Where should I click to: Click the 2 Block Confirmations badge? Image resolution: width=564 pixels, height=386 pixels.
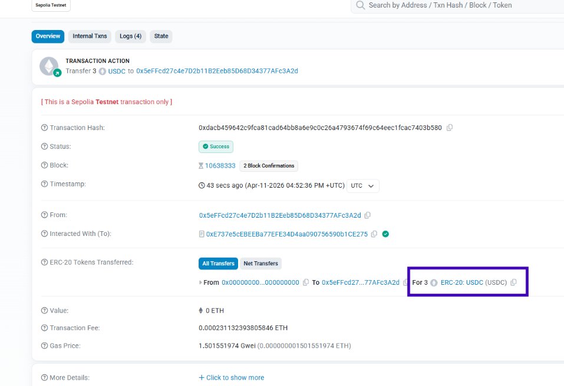(269, 165)
